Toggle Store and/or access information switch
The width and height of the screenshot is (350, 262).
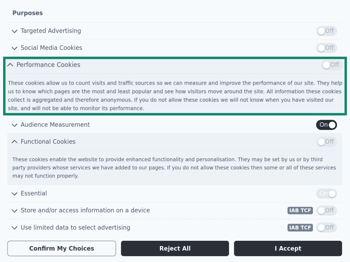[x=326, y=210]
